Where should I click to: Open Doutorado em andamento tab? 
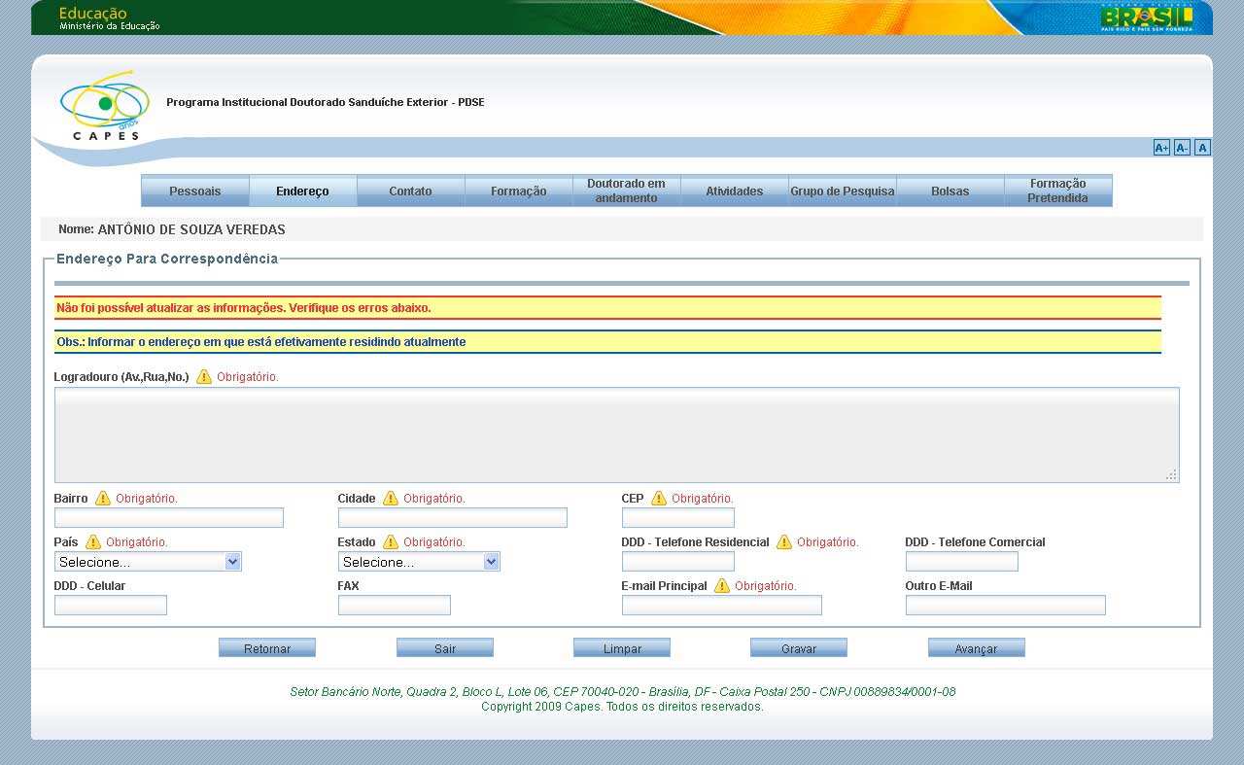coord(626,191)
